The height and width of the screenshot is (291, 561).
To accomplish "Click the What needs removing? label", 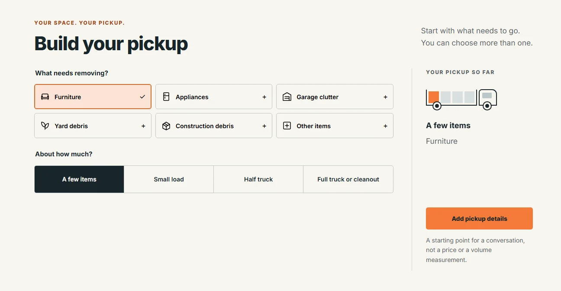I will coord(72,73).
